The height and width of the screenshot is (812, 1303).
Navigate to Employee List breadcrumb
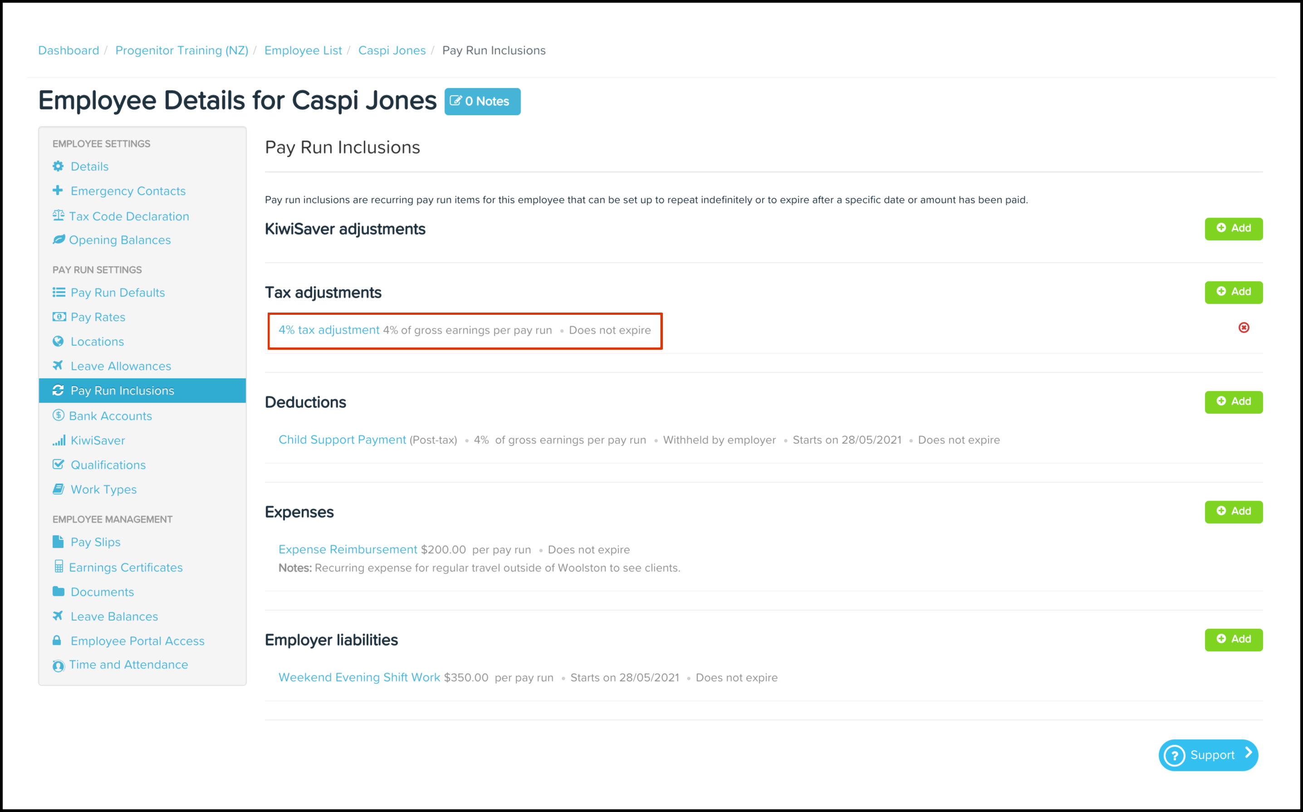coord(303,50)
